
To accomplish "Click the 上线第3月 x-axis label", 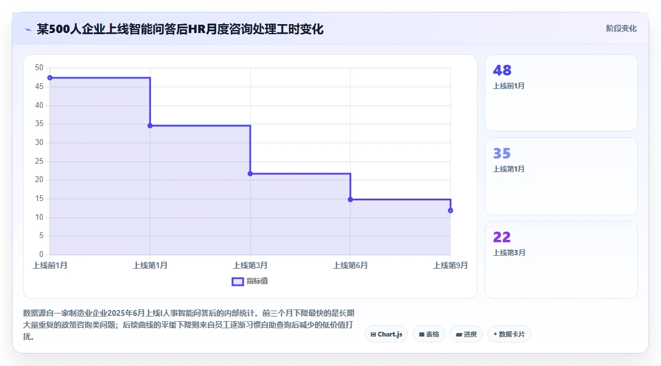I will [250, 265].
